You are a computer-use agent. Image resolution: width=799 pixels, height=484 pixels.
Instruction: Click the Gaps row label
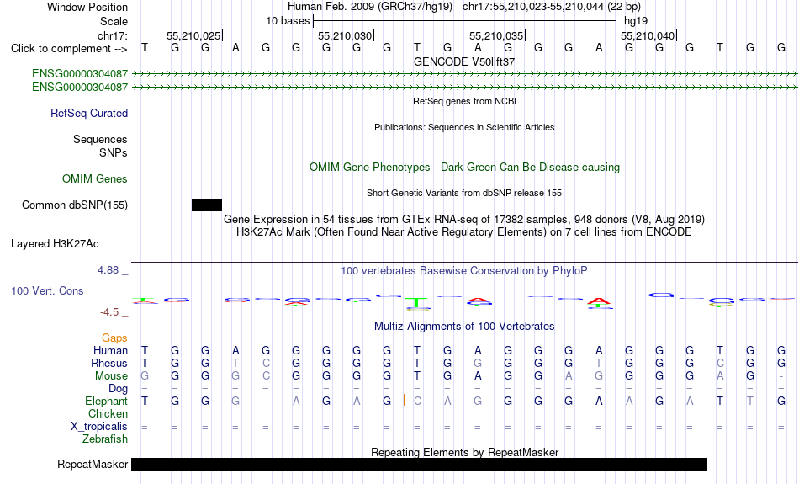[x=114, y=338]
